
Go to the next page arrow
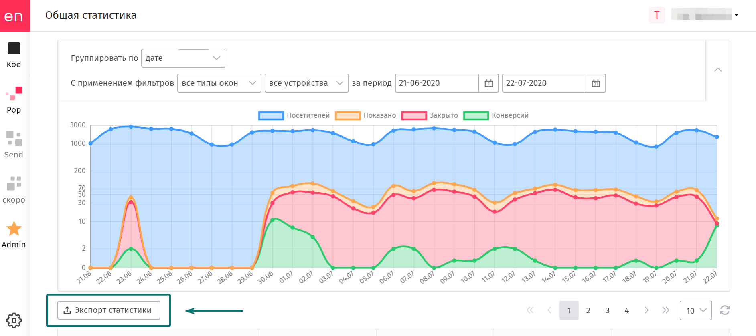(647, 310)
